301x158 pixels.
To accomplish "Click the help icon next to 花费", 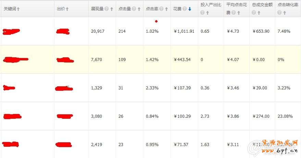I will [185, 9].
